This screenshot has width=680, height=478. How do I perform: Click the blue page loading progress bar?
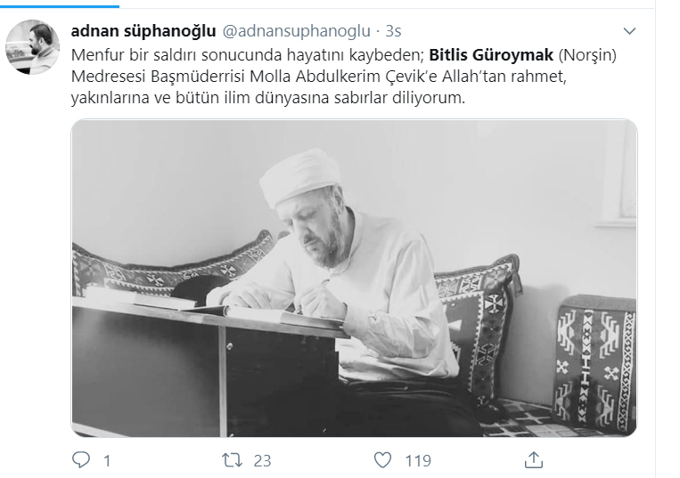[60, 6]
